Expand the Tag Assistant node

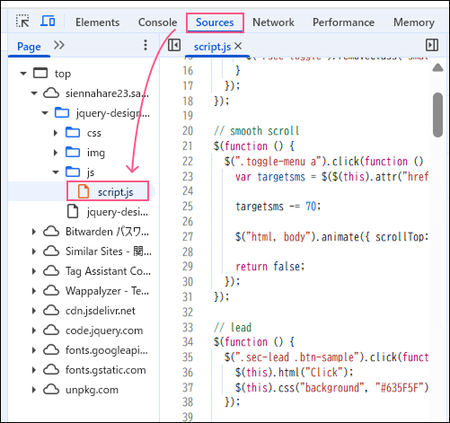coord(34,271)
